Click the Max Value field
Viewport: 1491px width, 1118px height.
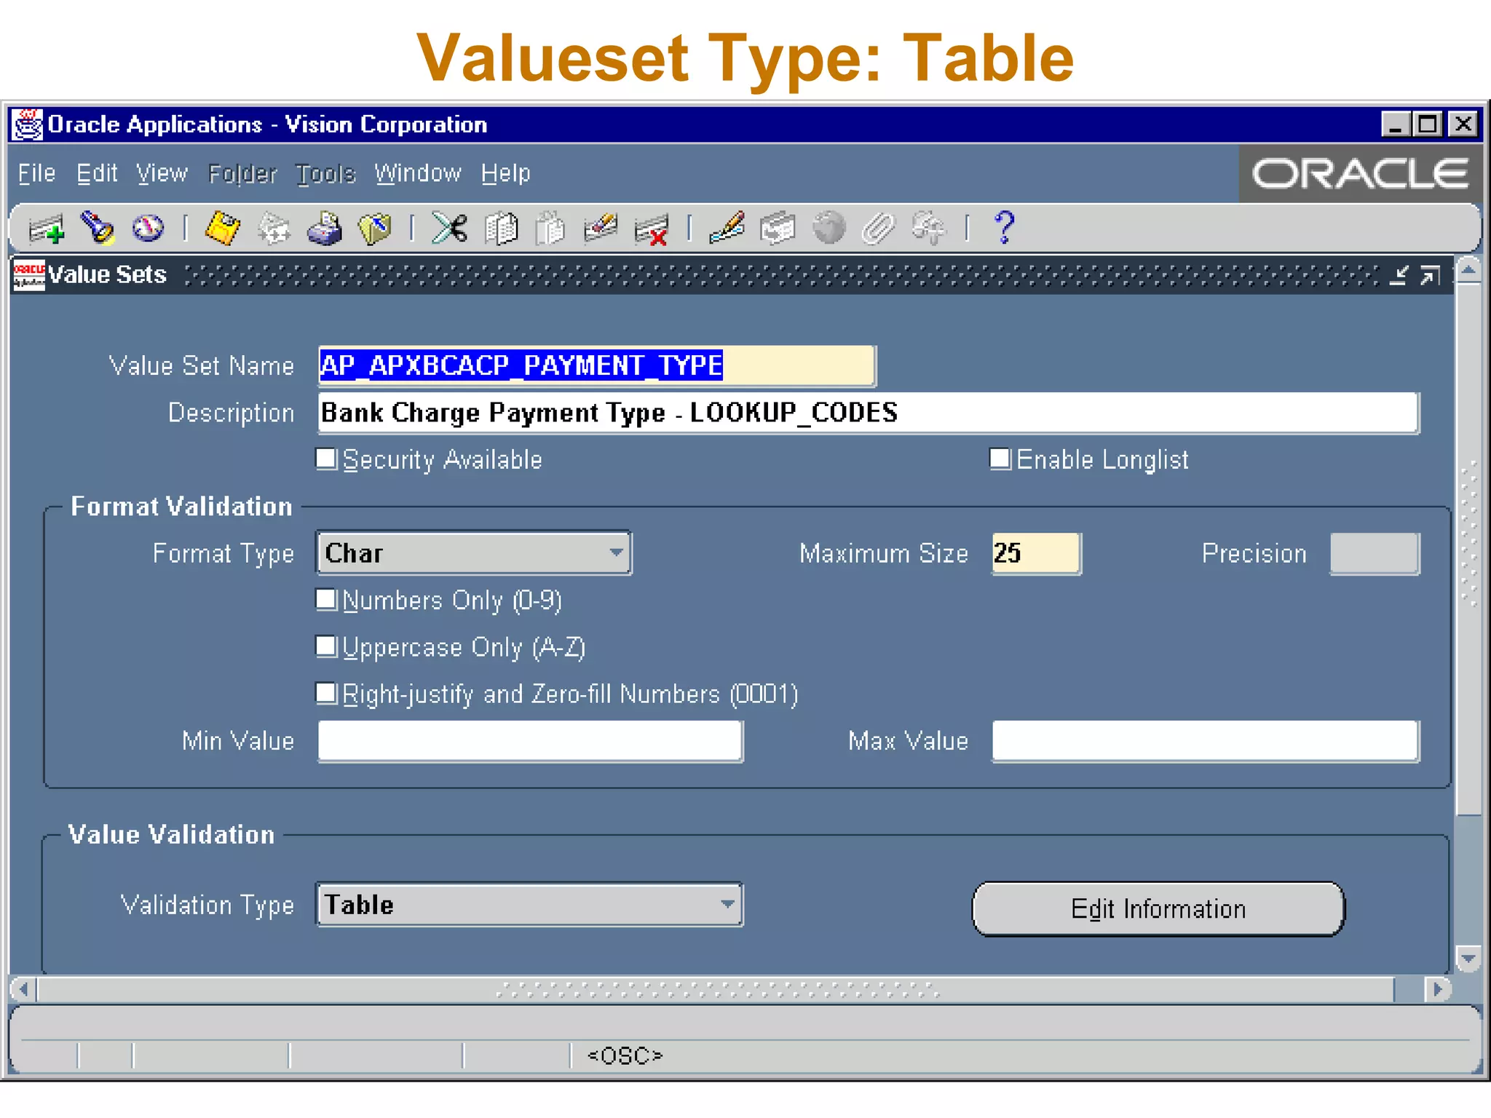pyautogui.click(x=1206, y=741)
